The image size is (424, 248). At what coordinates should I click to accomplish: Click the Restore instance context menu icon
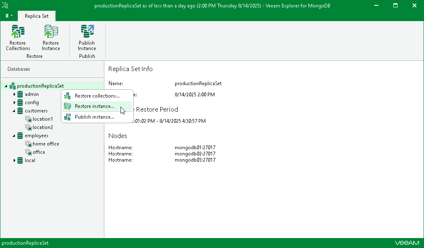pos(67,106)
